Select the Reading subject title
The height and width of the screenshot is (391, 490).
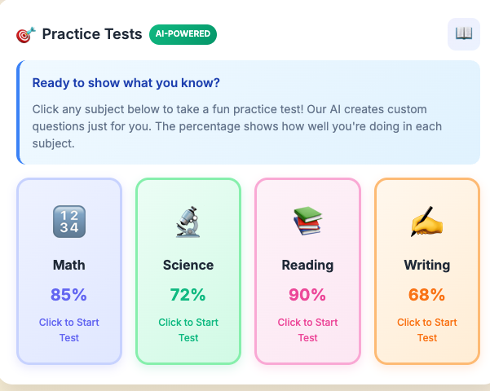tap(307, 265)
